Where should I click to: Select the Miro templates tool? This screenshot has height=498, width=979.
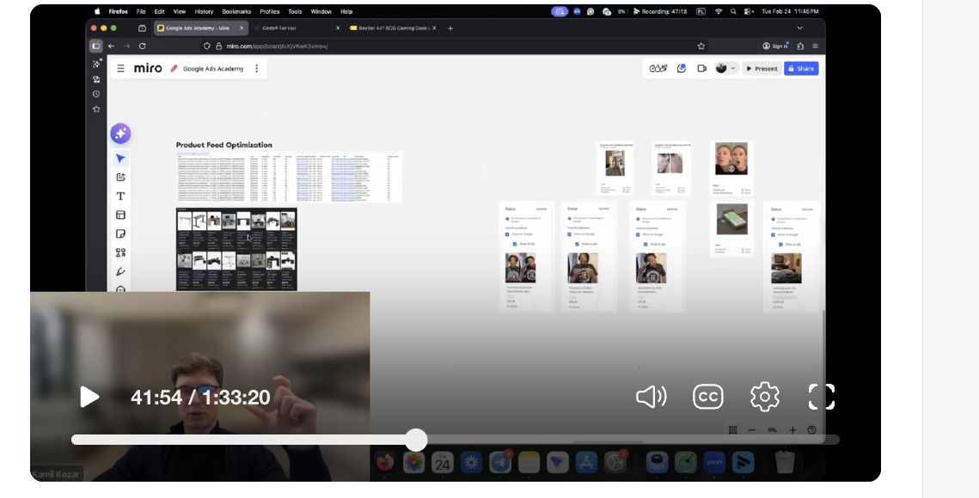click(x=120, y=215)
